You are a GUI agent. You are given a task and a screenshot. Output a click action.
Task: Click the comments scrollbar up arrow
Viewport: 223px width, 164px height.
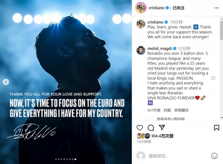(x=222, y=19)
